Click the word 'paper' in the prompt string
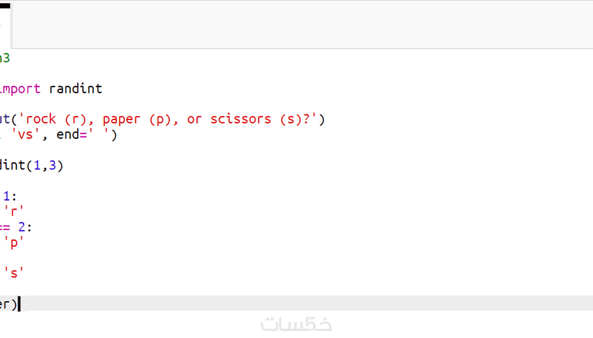 coord(121,119)
